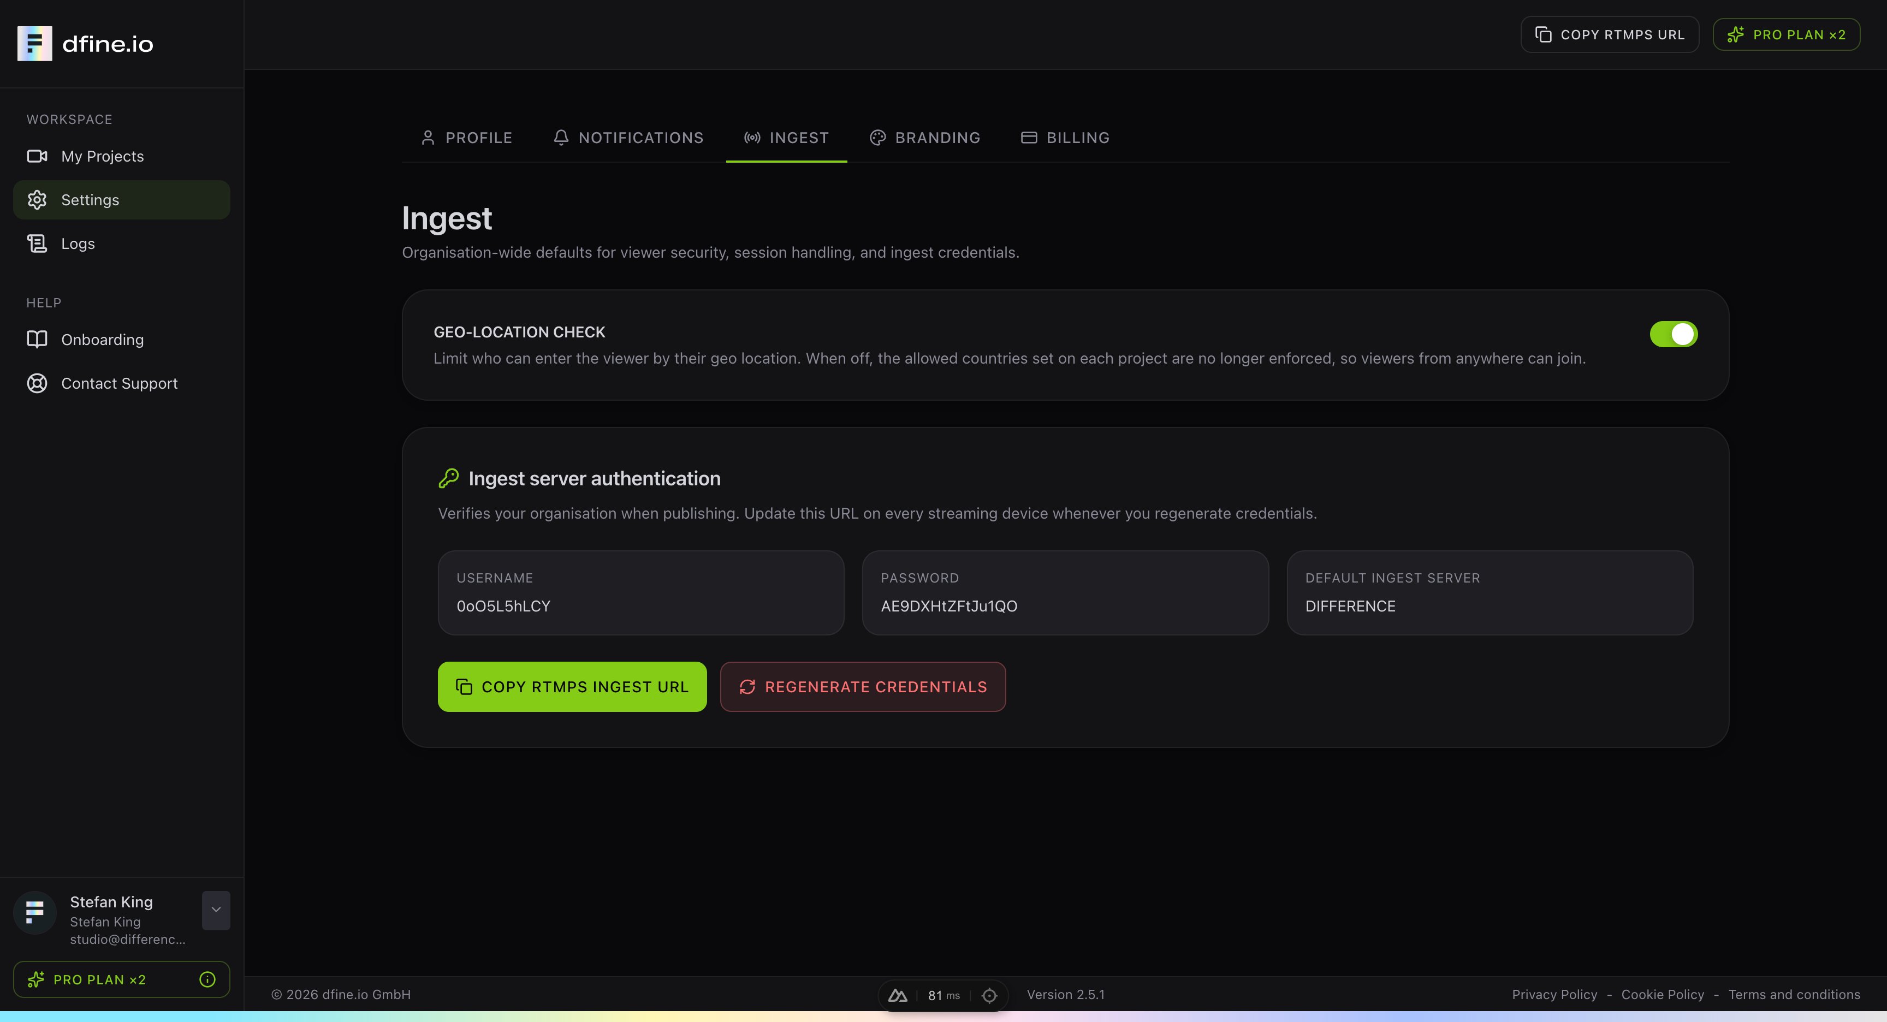Click the Version 2.5.1 text
Screen dimensions: 1887x1022
click(1065, 994)
